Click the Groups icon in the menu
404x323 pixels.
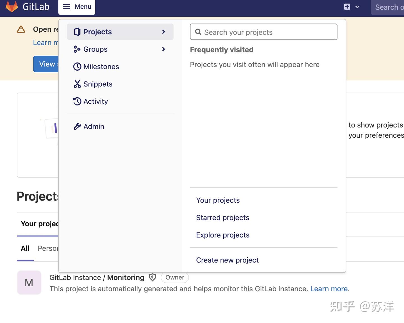click(77, 49)
